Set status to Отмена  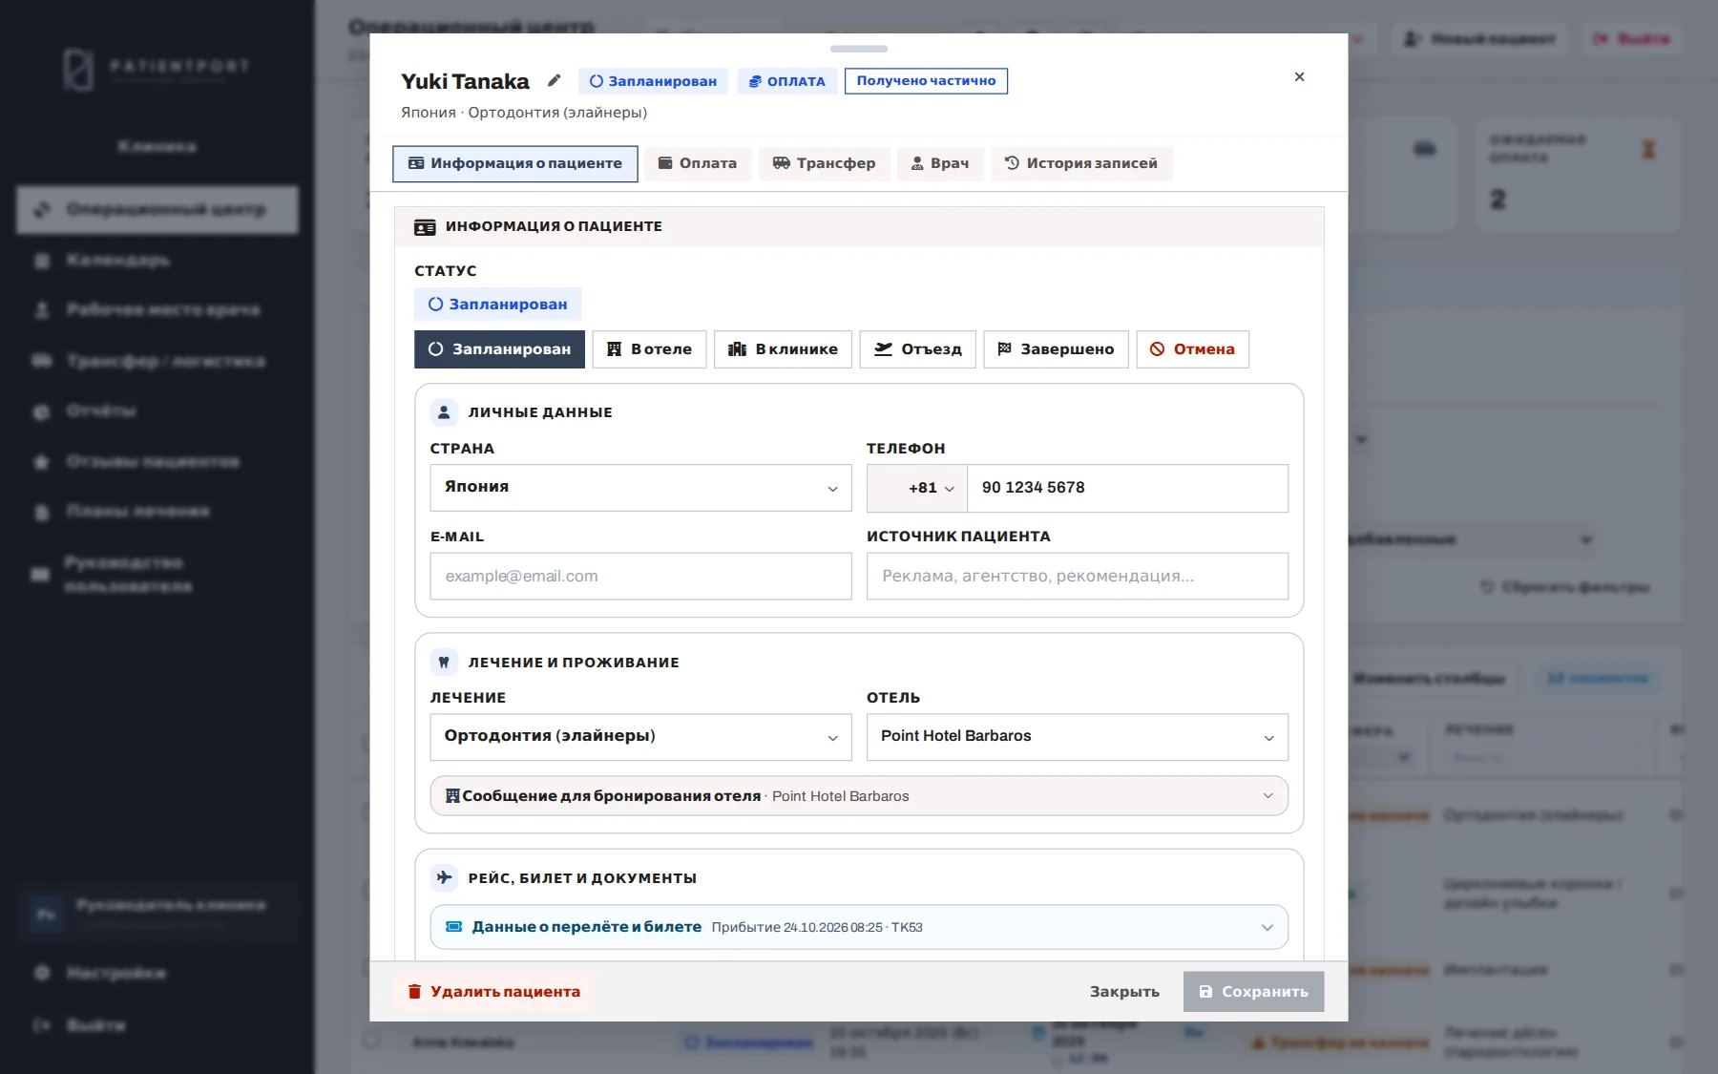point(1193,349)
